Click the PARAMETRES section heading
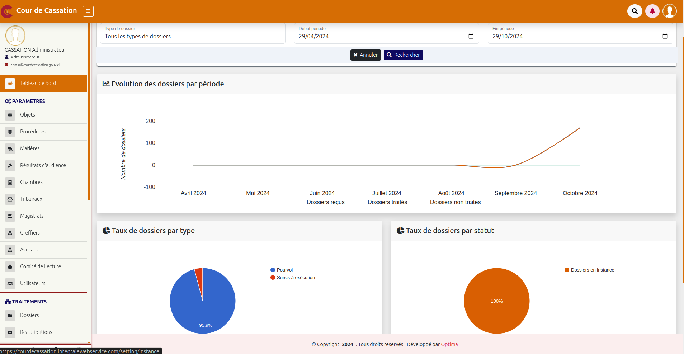Screen dimensions: 684x354 pos(28,102)
